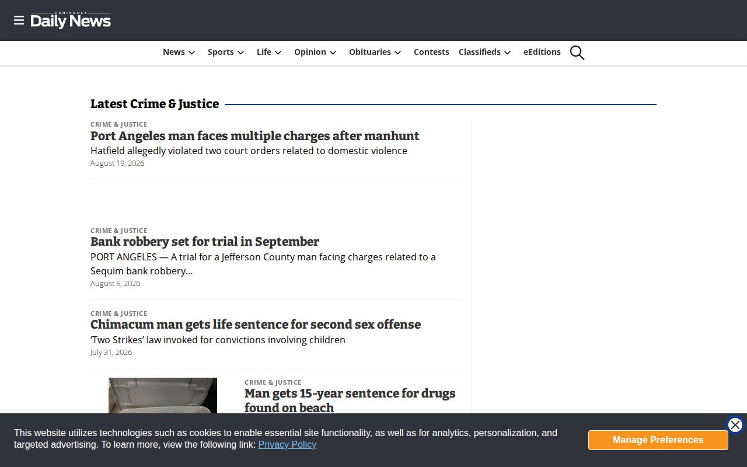
Task: Click the drugs-on-beach article thumbnail
Action: coord(163,396)
